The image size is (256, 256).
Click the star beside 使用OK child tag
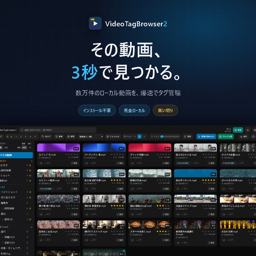tap(30, 219)
